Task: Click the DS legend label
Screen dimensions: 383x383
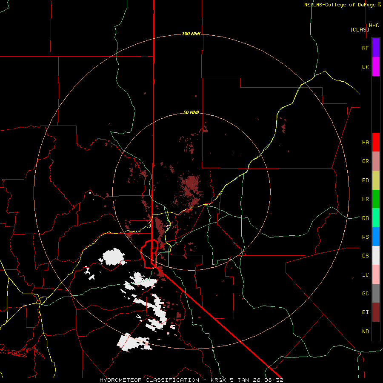Action: pos(366,256)
